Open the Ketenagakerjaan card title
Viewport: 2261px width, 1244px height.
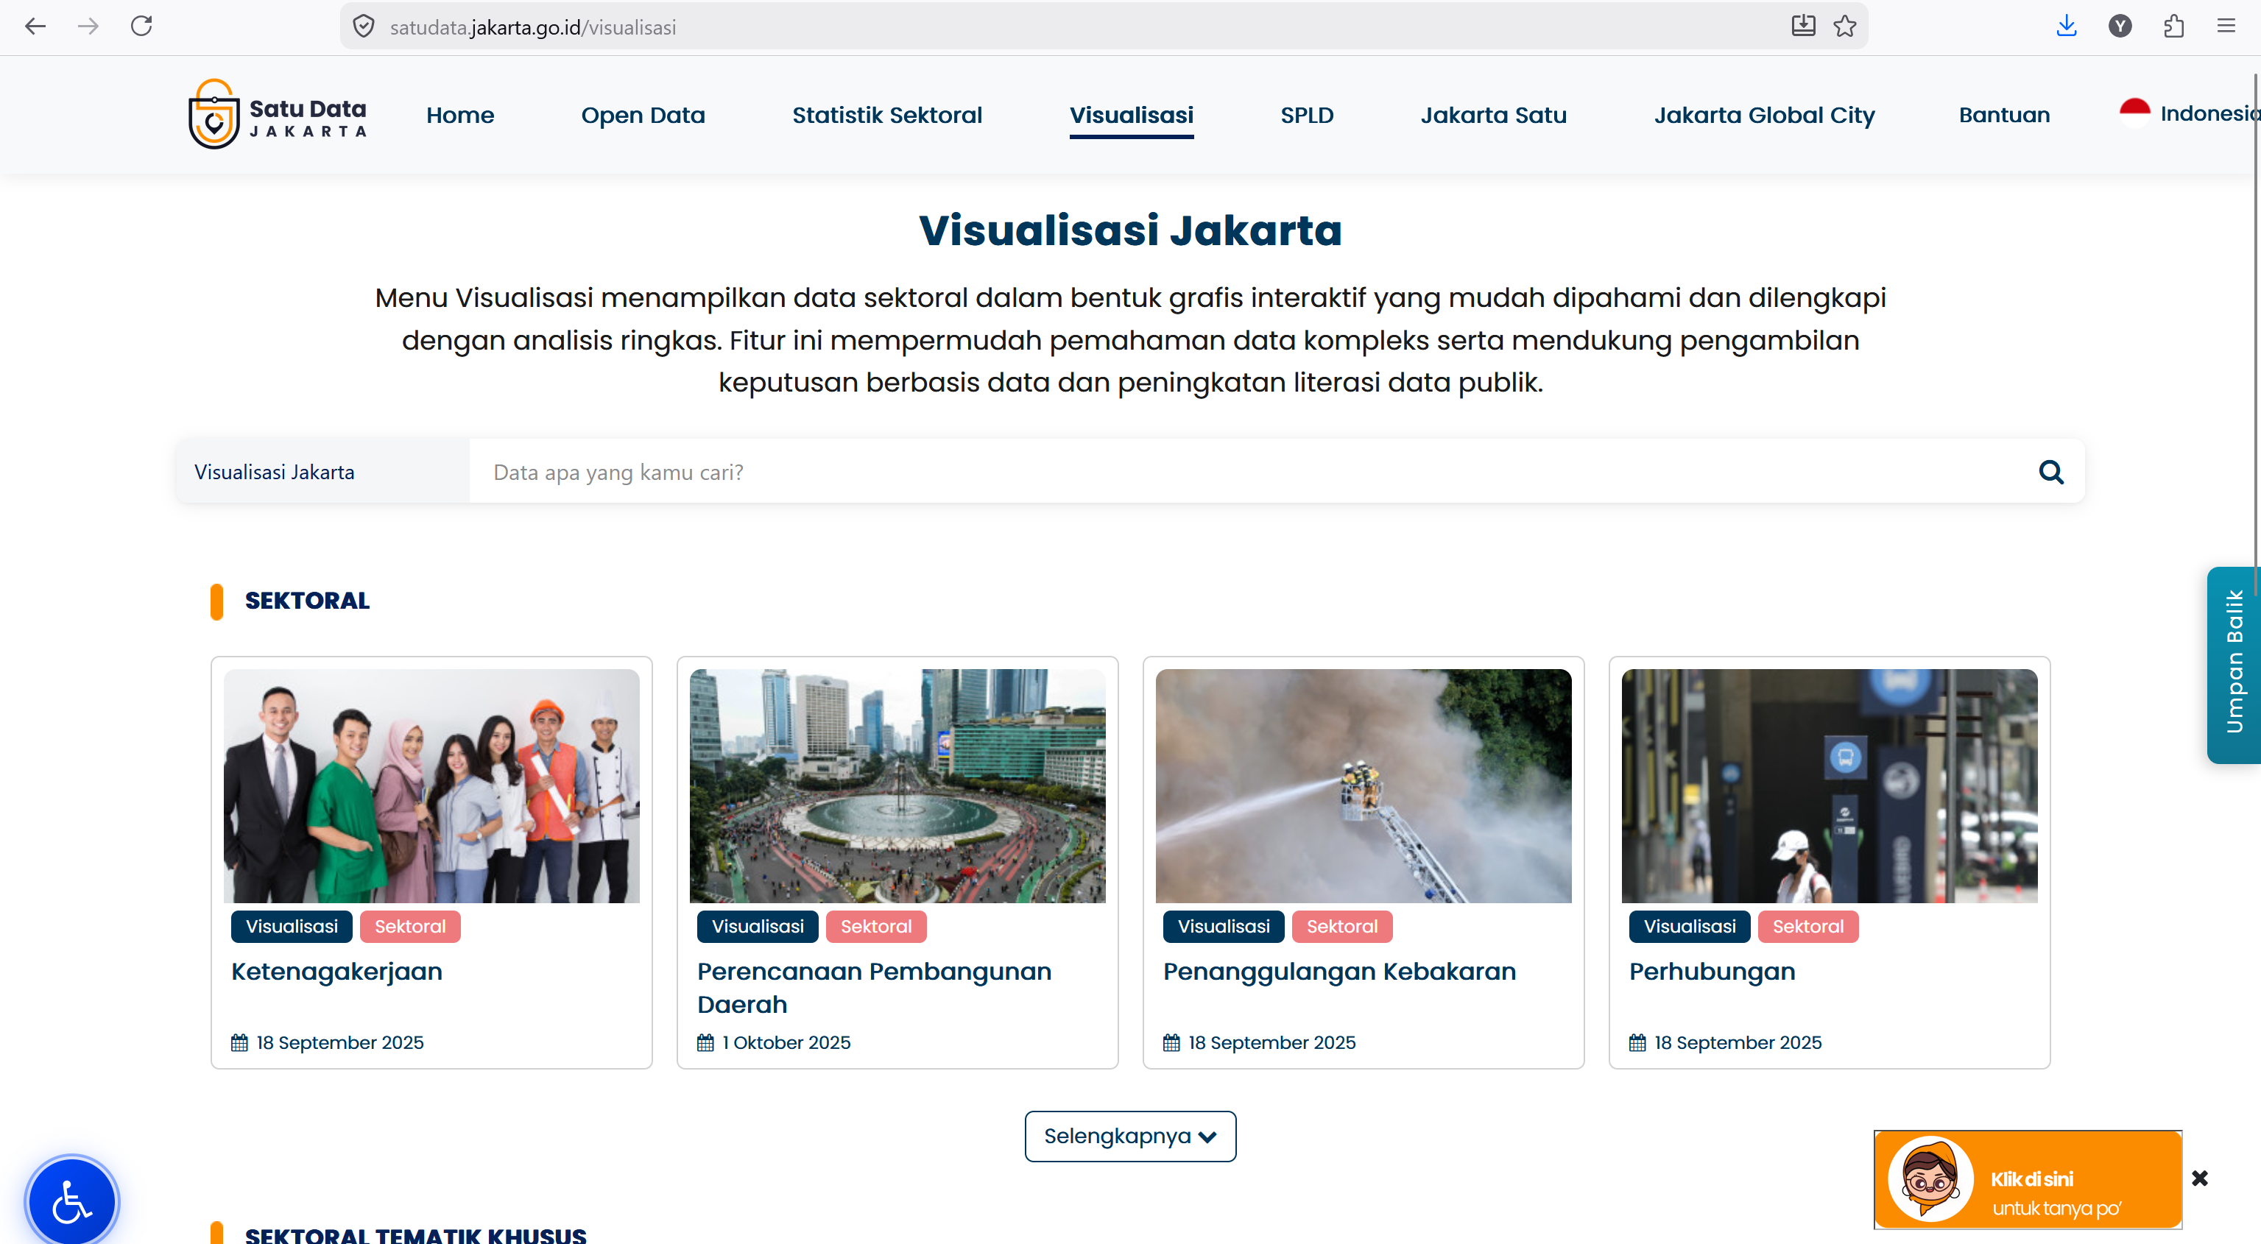pos(336,971)
